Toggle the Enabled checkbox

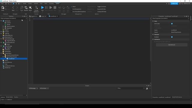coord(172,37)
